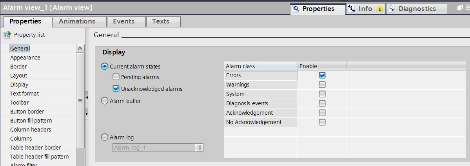Collapse property list with left splitter arrow
This screenshot has width=470, height=166.
(87, 97)
